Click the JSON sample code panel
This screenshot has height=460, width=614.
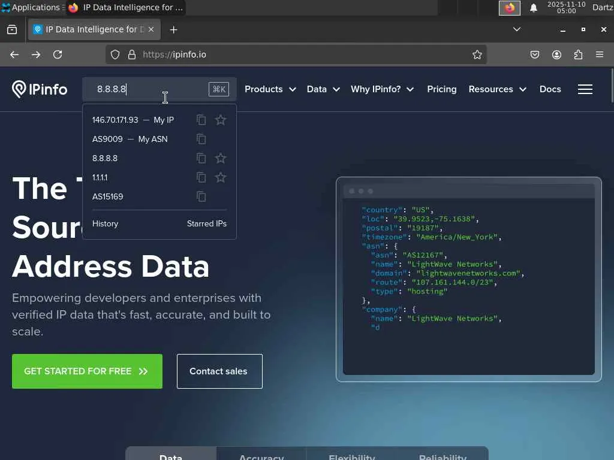click(x=469, y=279)
